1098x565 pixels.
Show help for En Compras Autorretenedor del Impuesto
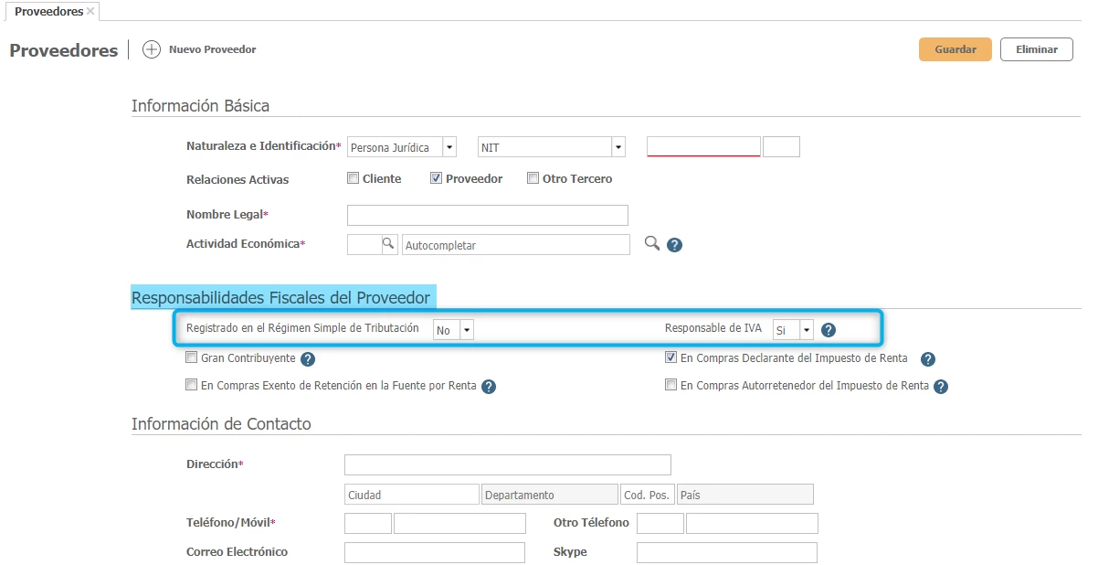coord(941,387)
